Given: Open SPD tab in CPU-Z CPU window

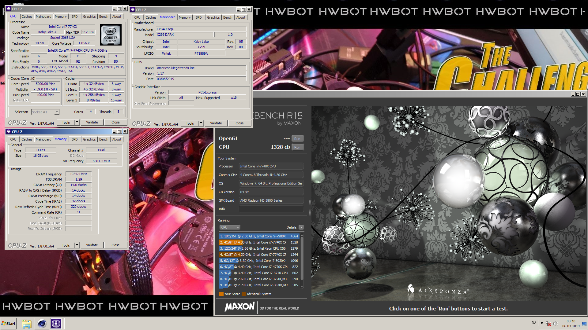Looking at the screenshot, I should (75, 16).
